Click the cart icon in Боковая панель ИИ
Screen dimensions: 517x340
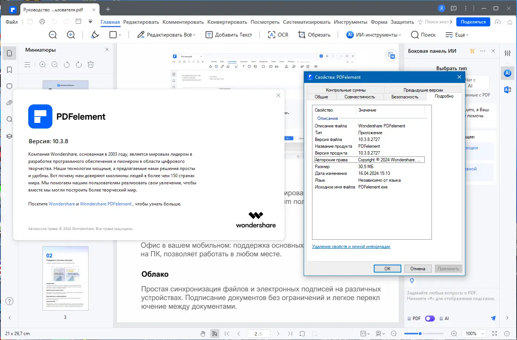pyautogui.click(x=472, y=51)
